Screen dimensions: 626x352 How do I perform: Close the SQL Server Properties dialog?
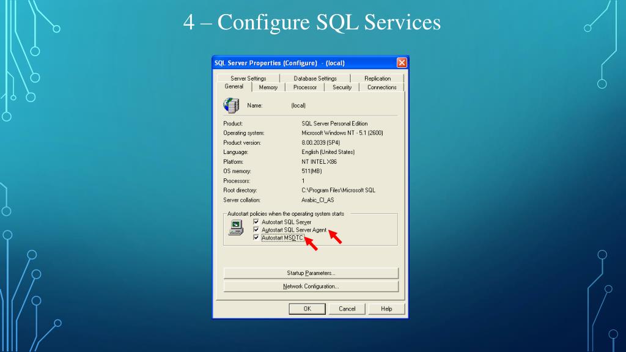pyautogui.click(x=402, y=63)
